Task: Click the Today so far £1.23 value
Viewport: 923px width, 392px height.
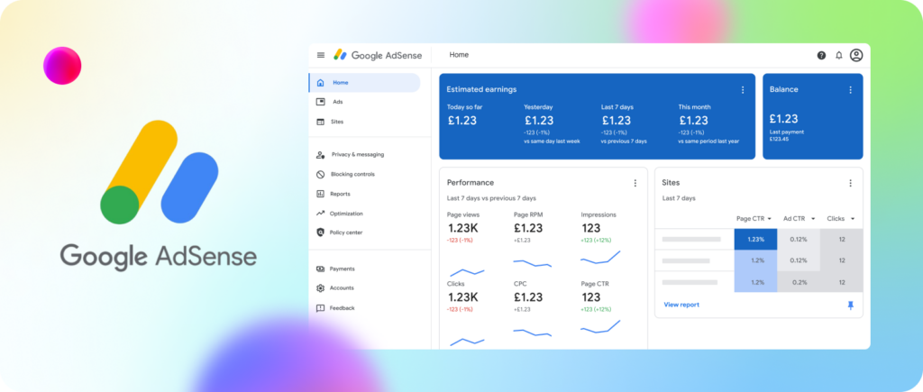Action: click(x=462, y=121)
